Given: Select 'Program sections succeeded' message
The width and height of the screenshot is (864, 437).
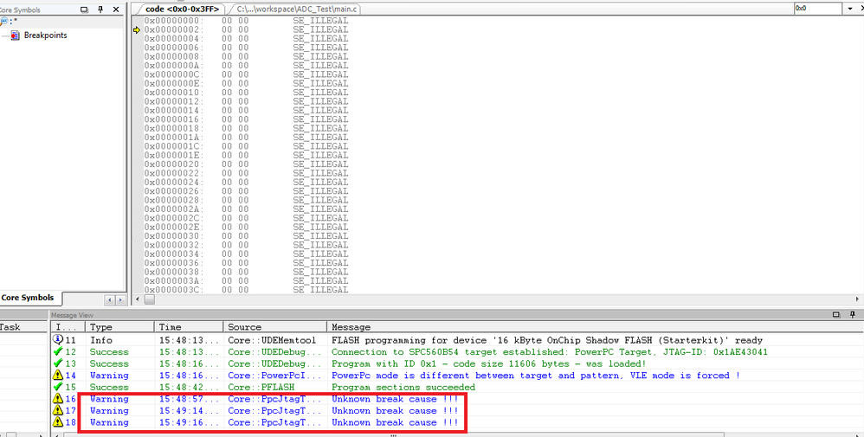Looking at the screenshot, I should click(x=403, y=387).
